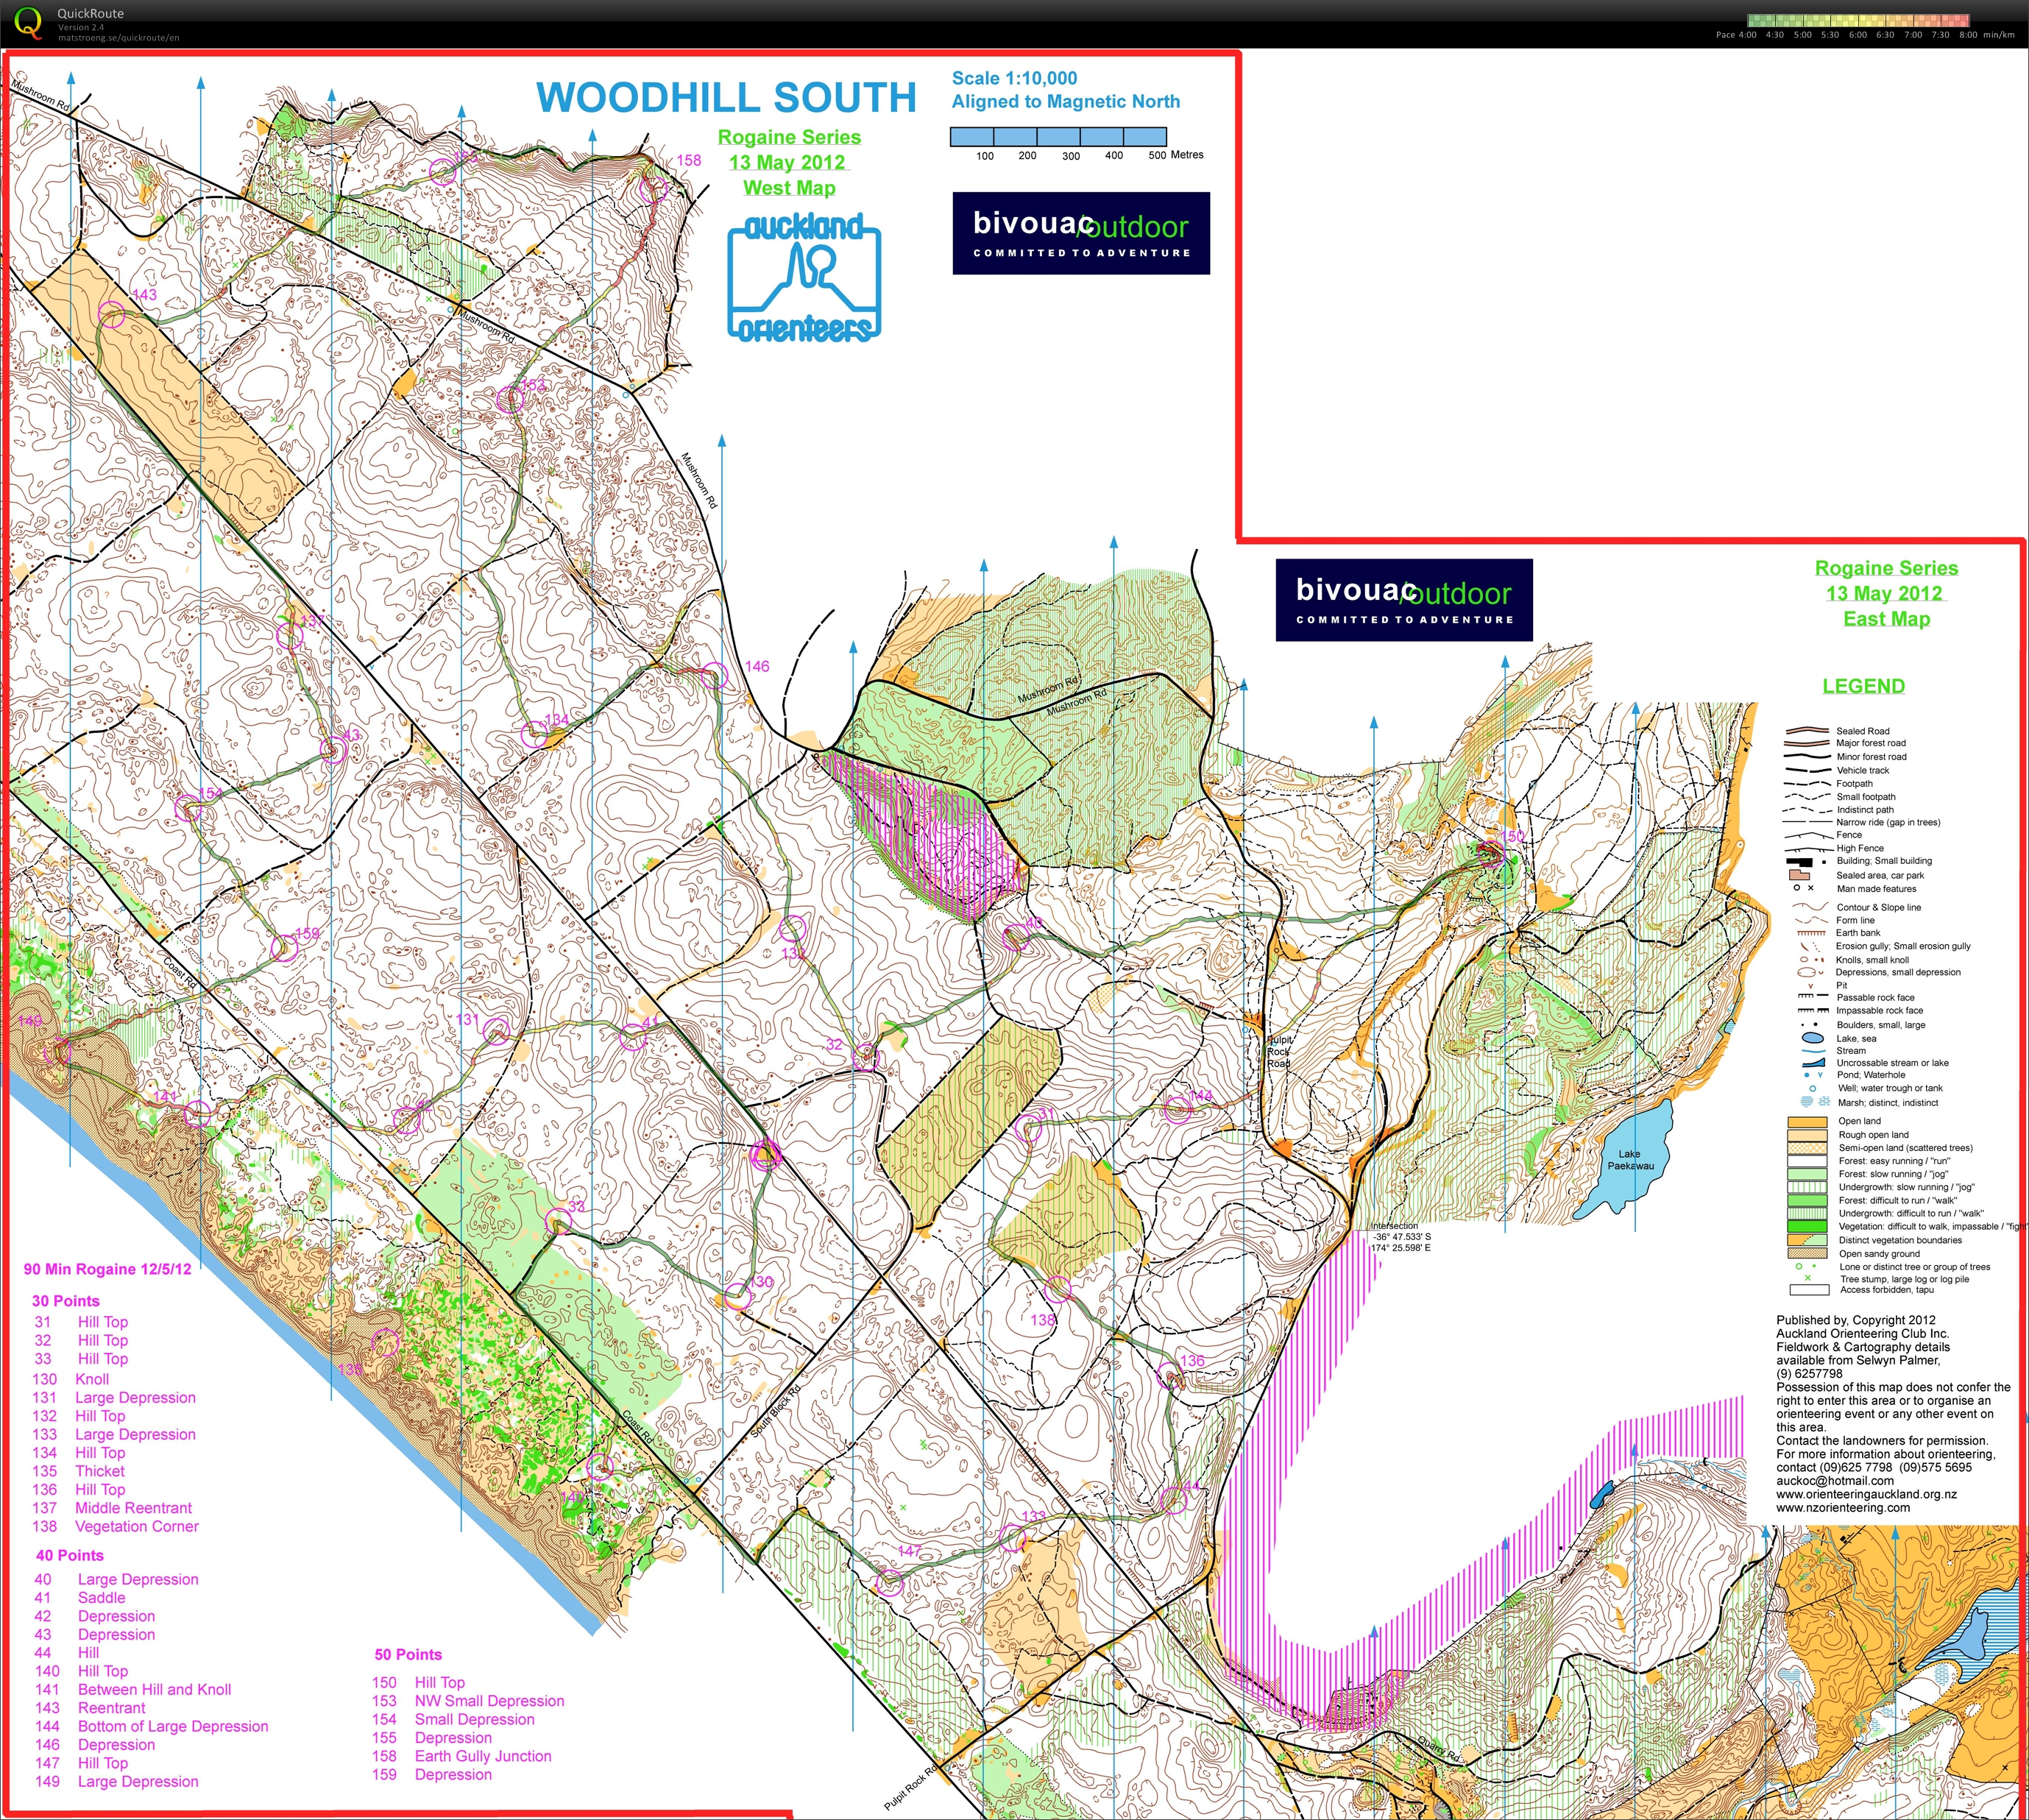Click control circle 150 on East Map
The image size is (2029, 1820).
click(x=1491, y=853)
